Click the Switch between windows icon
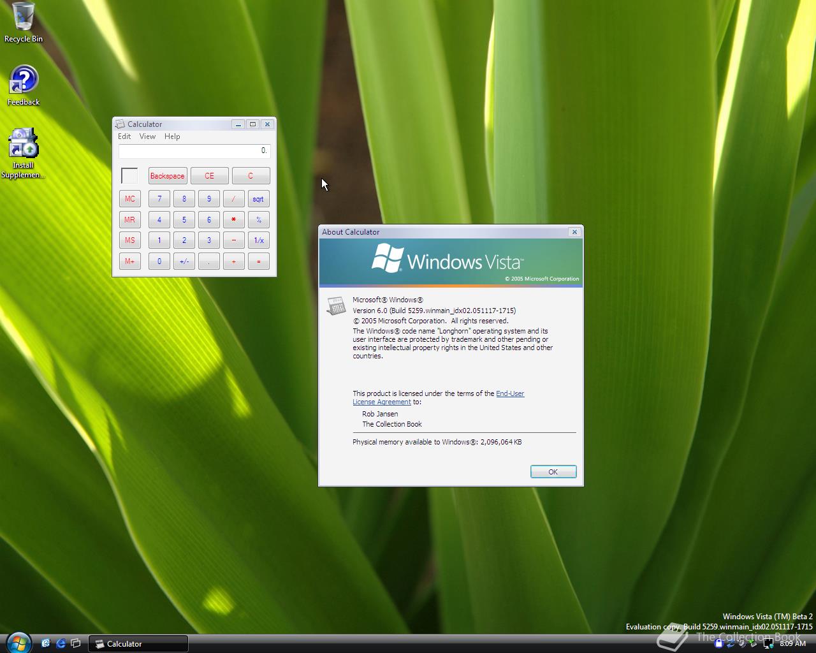Screen dimensions: 816x653 point(76,643)
